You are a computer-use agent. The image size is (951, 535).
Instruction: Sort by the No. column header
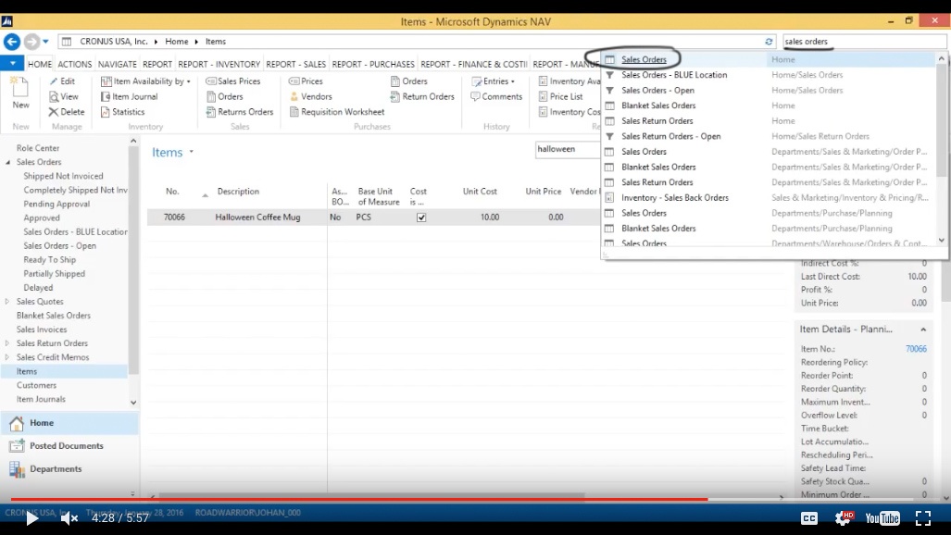(172, 191)
